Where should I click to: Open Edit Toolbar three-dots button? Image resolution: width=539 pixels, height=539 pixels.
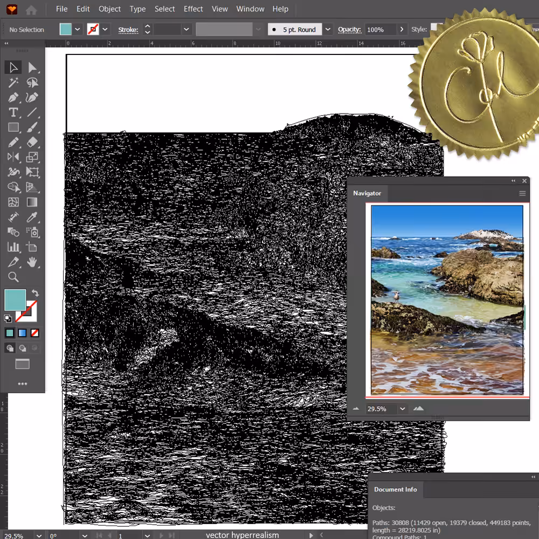[22, 384]
